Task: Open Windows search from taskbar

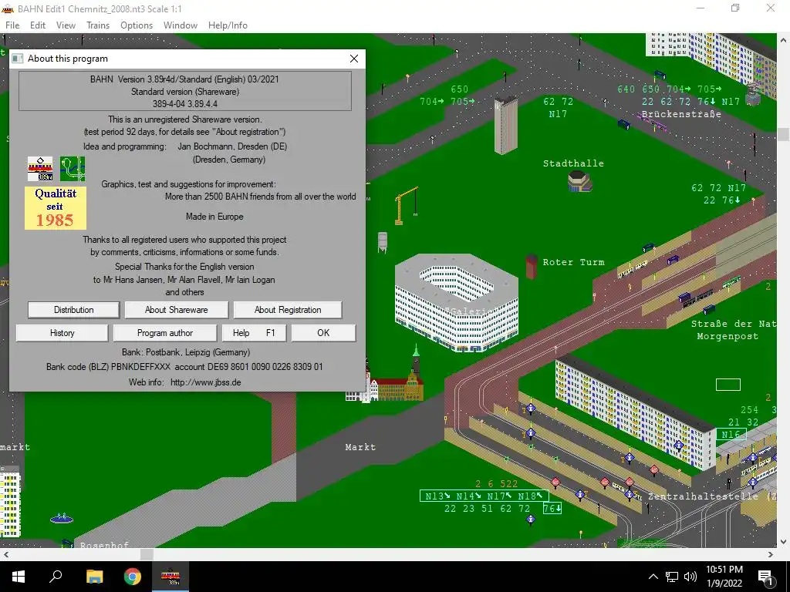Action: pos(56,577)
